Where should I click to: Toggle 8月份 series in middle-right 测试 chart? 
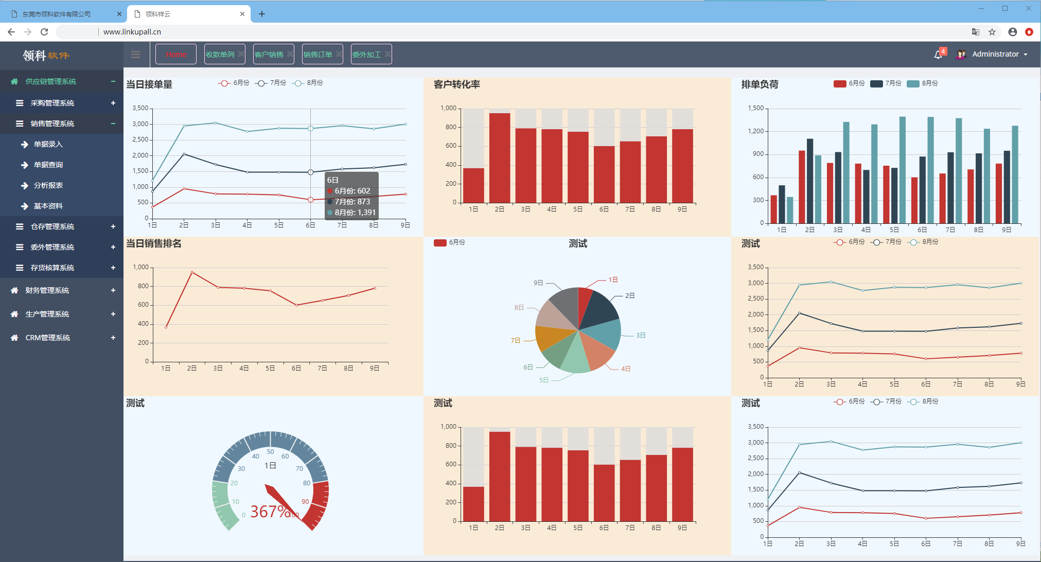[922, 242]
